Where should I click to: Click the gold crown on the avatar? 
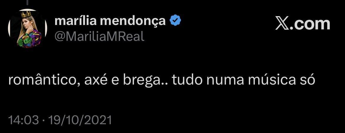point(26,14)
